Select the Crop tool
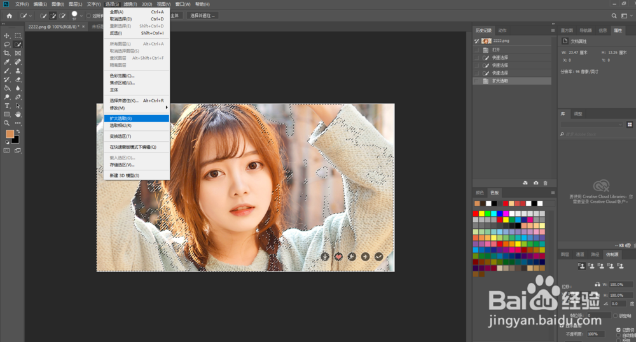The width and height of the screenshot is (636, 342). pyautogui.click(x=7, y=53)
